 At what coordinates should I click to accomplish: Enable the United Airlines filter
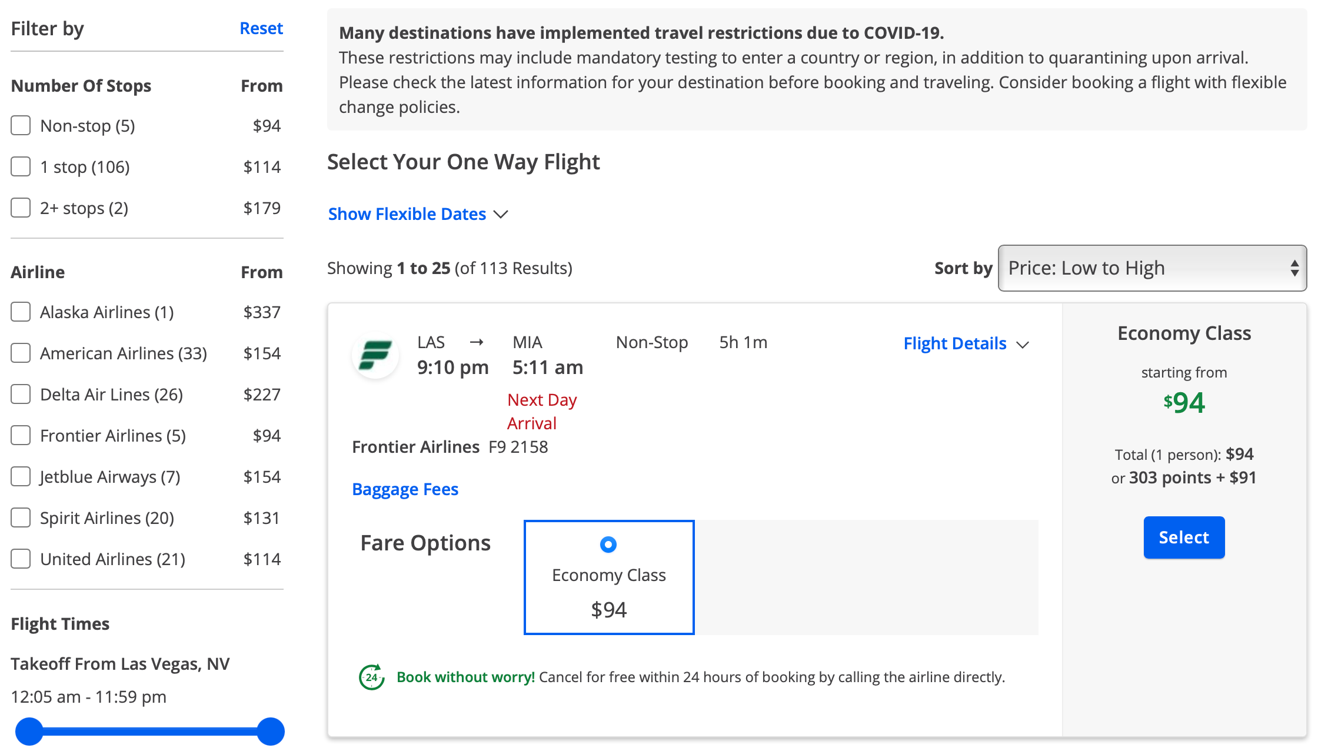point(20,559)
